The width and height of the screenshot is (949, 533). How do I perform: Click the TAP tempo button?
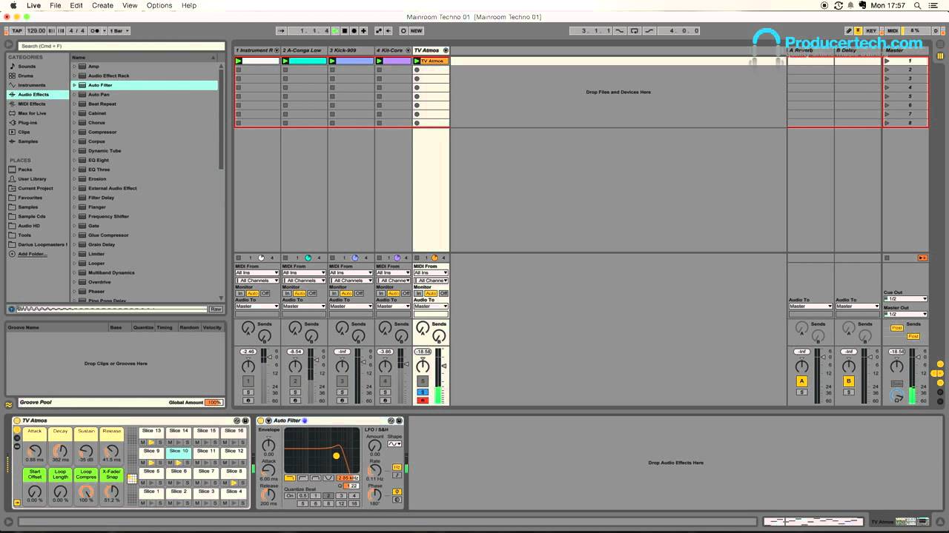click(17, 31)
